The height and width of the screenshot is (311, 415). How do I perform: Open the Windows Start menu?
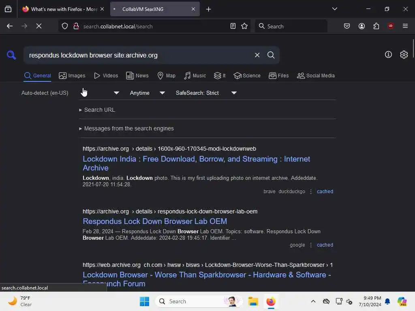click(x=145, y=301)
